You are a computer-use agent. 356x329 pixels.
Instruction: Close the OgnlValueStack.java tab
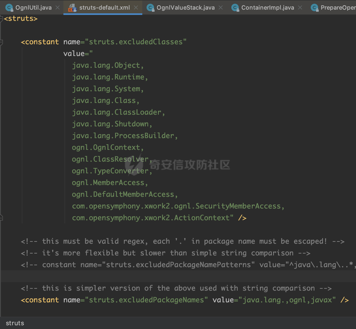pos(221,7)
